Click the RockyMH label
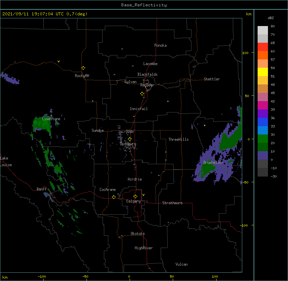 (82, 76)
